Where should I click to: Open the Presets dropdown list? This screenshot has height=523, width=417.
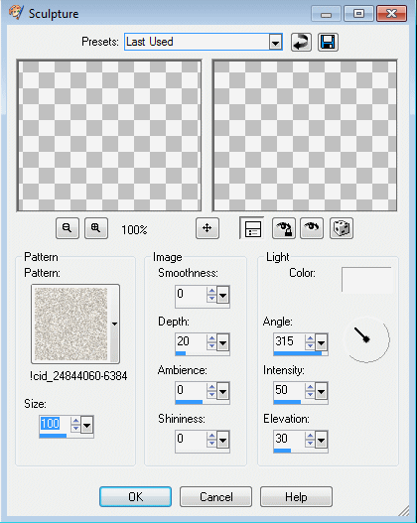coord(275,43)
